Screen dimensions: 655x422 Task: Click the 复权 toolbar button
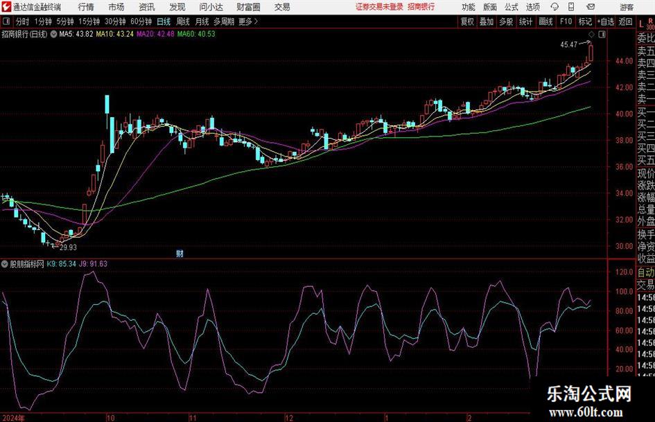pyautogui.click(x=467, y=21)
